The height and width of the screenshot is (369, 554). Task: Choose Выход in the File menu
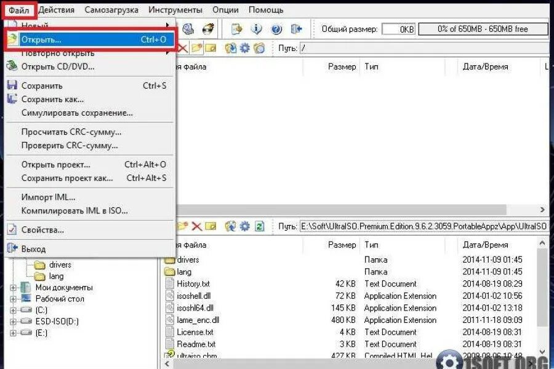[x=90, y=249]
